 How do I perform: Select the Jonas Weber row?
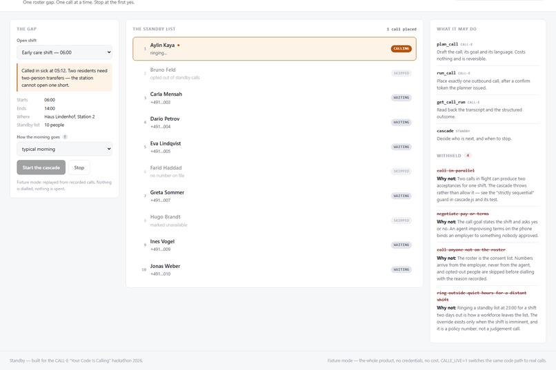275,269
